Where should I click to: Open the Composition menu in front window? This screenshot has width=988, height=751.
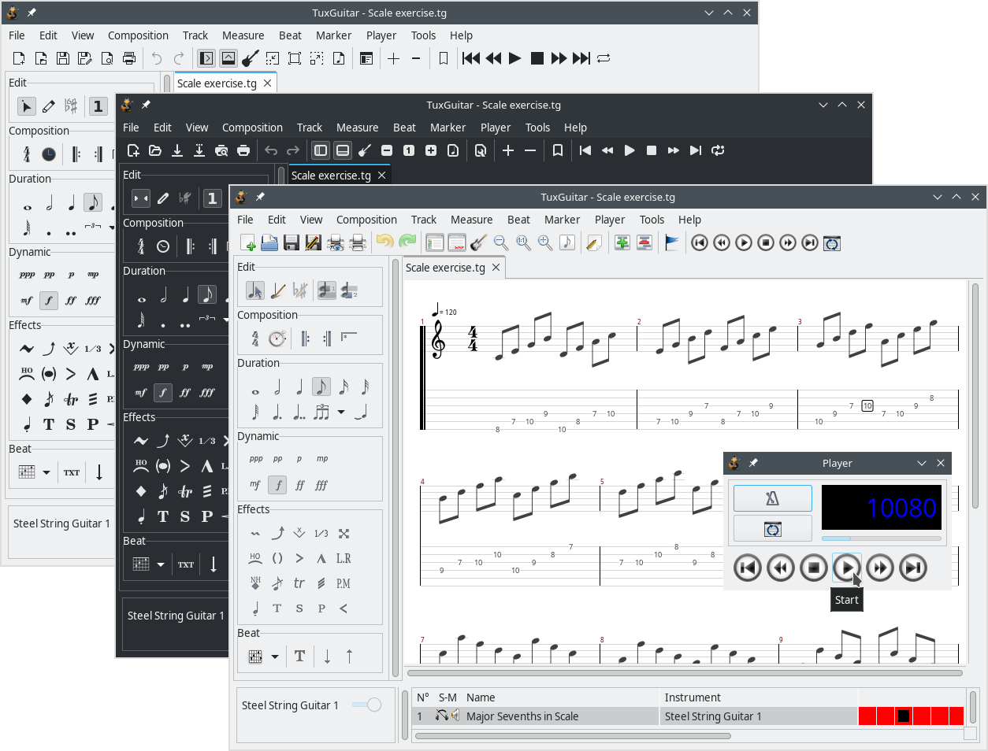click(366, 220)
